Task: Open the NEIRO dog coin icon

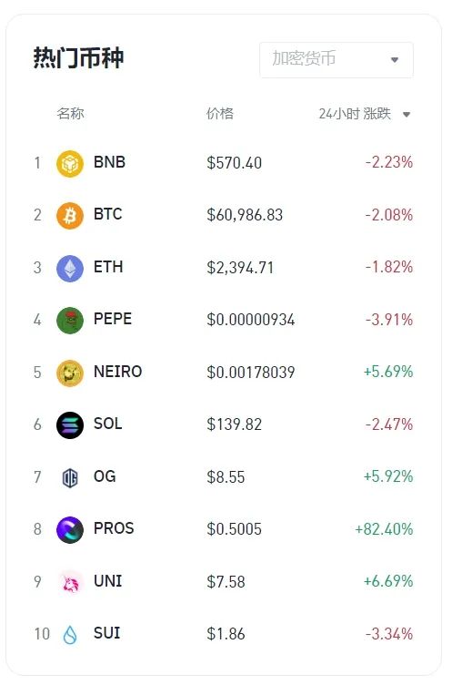Action: point(70,373)
